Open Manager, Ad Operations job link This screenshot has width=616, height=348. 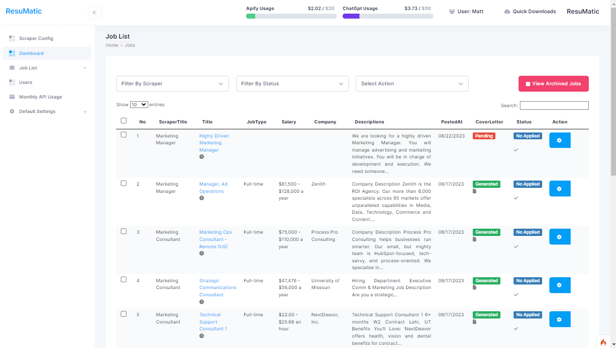pos(213,188)
